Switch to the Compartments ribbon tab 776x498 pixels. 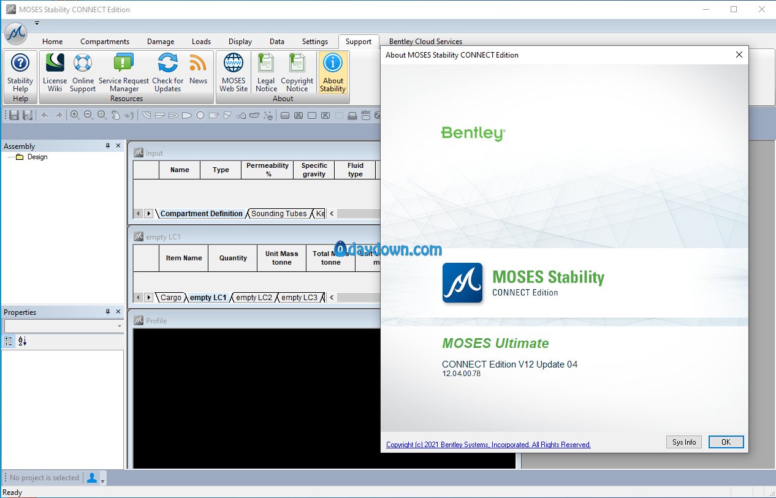click(105, 42)
